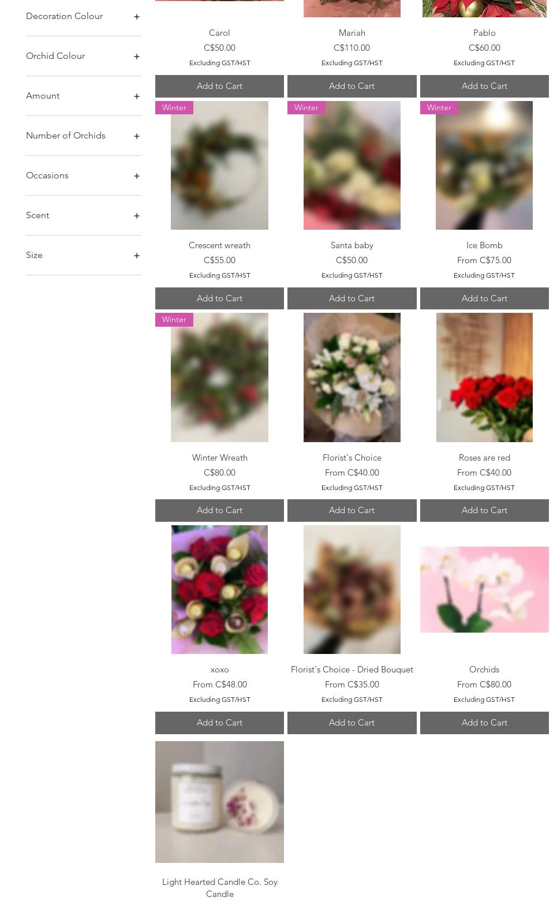This screenshot has height=901, width=557.
Task: Expand the Orchid Colour filter plus icon
Action: (136, 57)
